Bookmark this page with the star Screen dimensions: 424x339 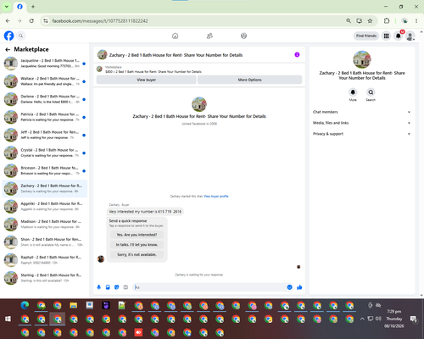coord(370,20)
